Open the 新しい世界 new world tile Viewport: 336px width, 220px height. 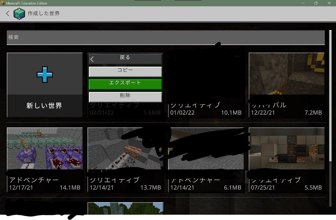point(45,85)
